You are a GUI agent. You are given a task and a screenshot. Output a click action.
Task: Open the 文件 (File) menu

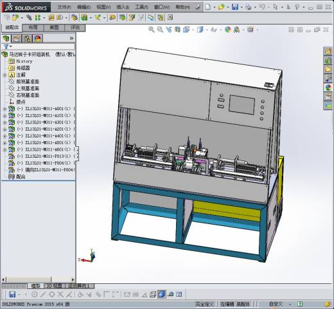tap(64, 7)
